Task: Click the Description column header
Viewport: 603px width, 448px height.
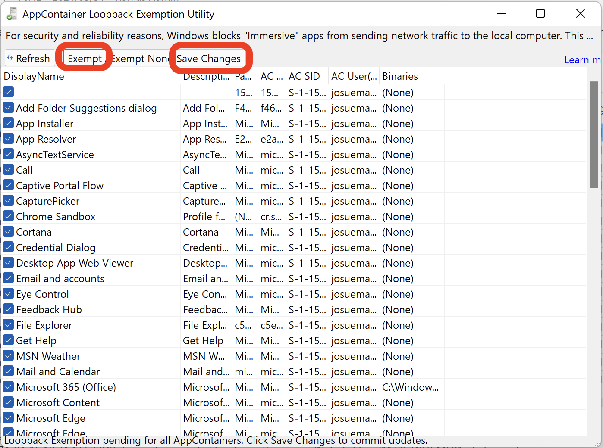Action: 206,76
